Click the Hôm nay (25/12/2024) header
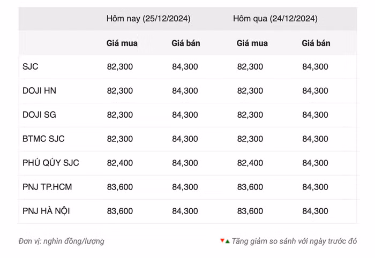375x258 pixels. point(148,19)
